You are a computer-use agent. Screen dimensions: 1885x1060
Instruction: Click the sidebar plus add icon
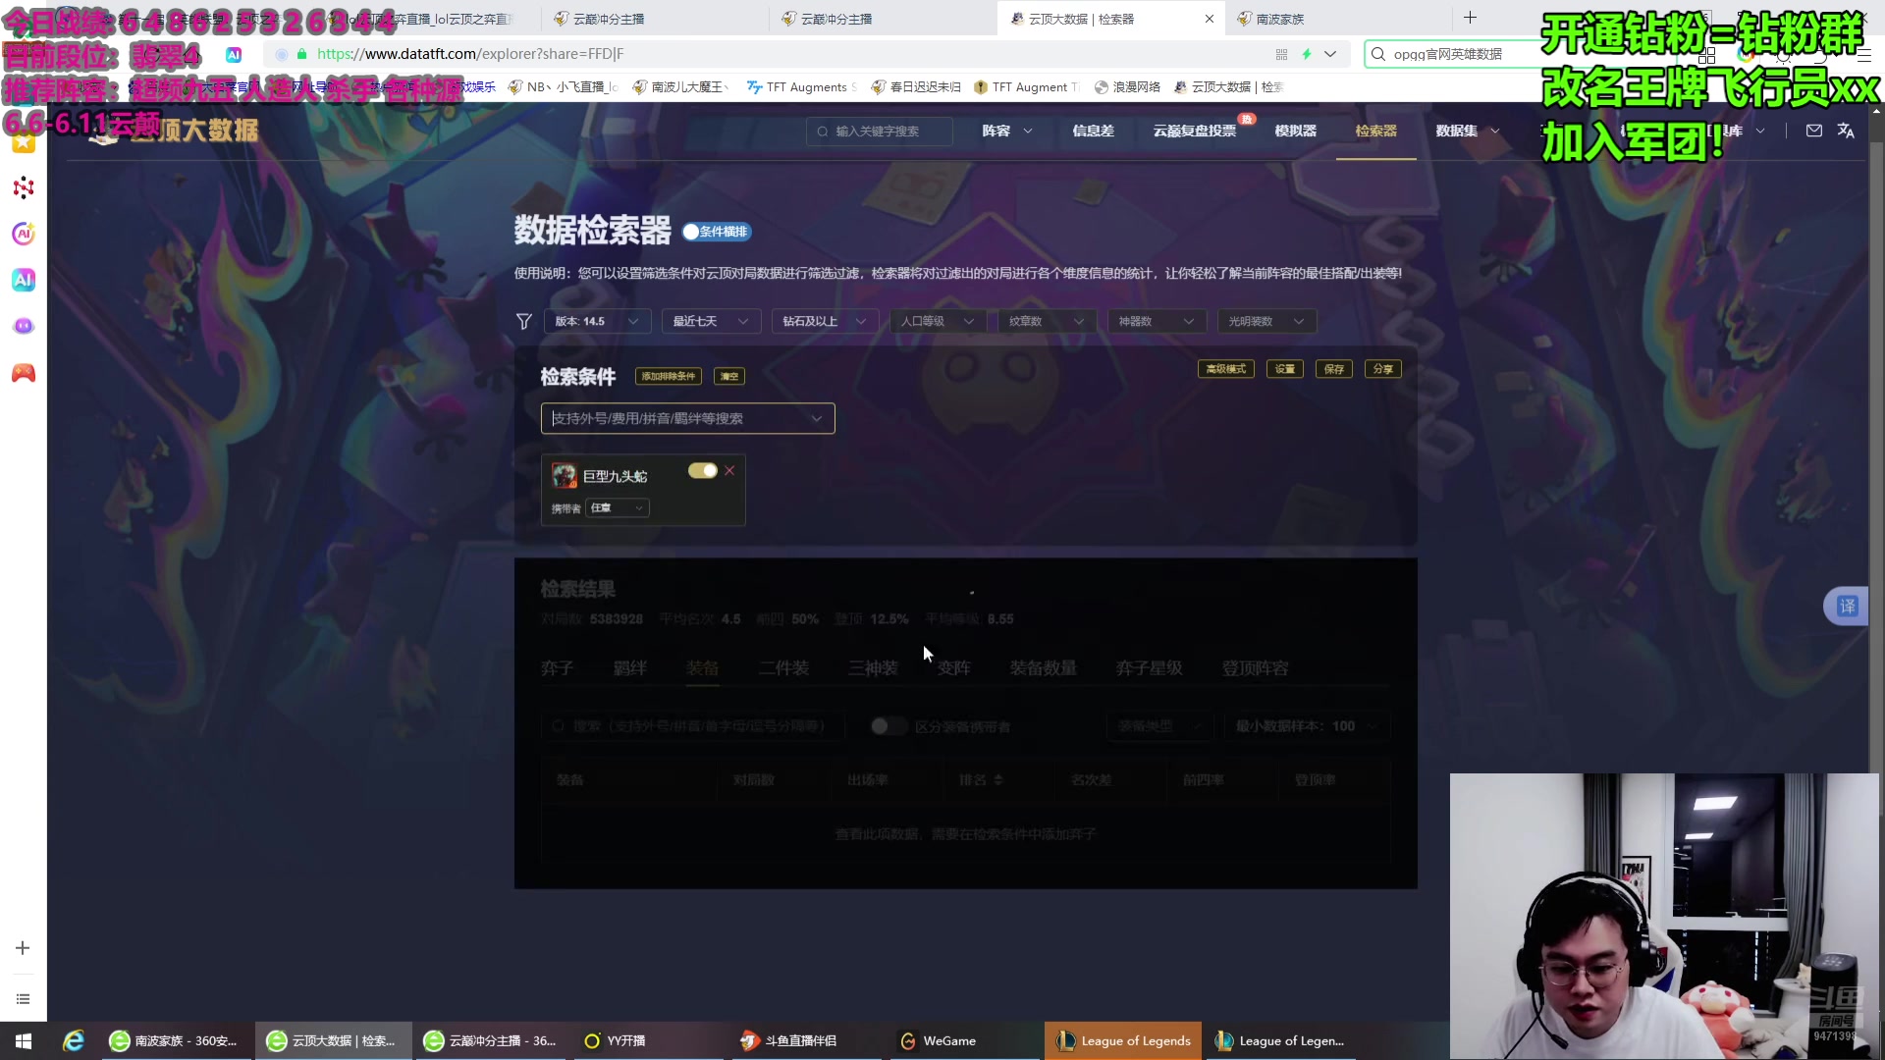(23, 948)
